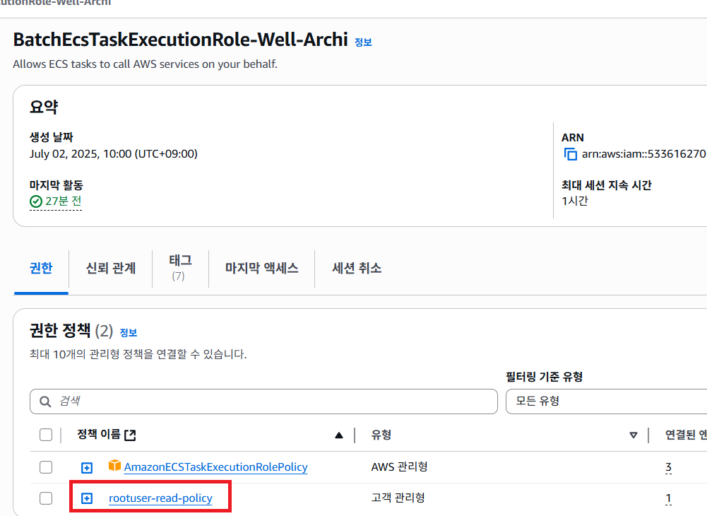Click the descending sort arrow for 유형
The image size is (707, 516).
634,435
